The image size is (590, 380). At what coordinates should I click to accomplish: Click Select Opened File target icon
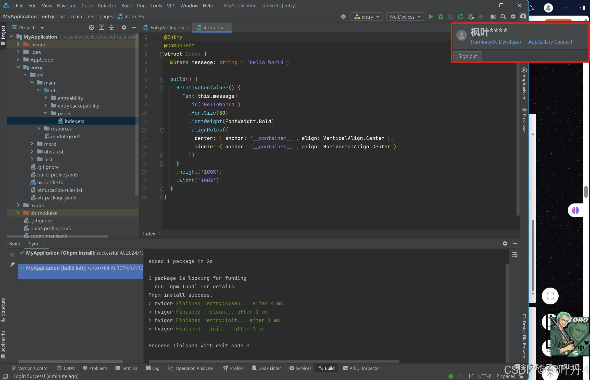92,28
